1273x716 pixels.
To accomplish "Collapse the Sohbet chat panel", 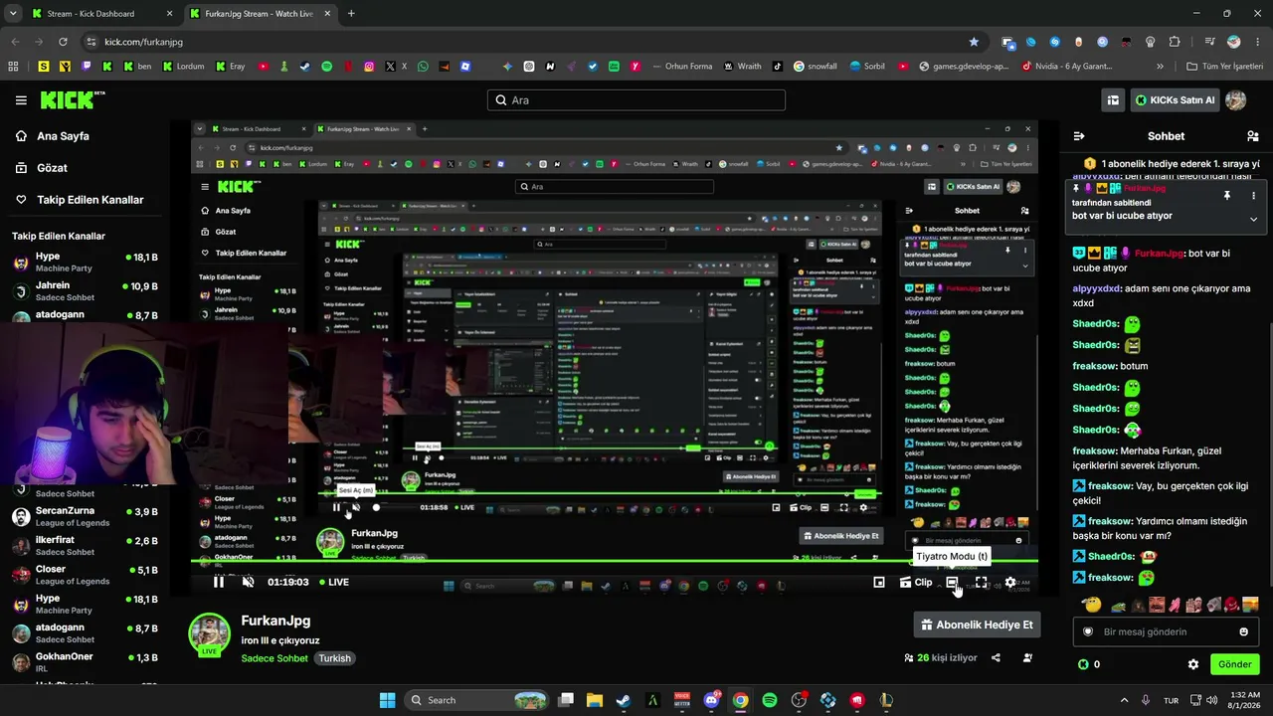I will (1079, 136).
